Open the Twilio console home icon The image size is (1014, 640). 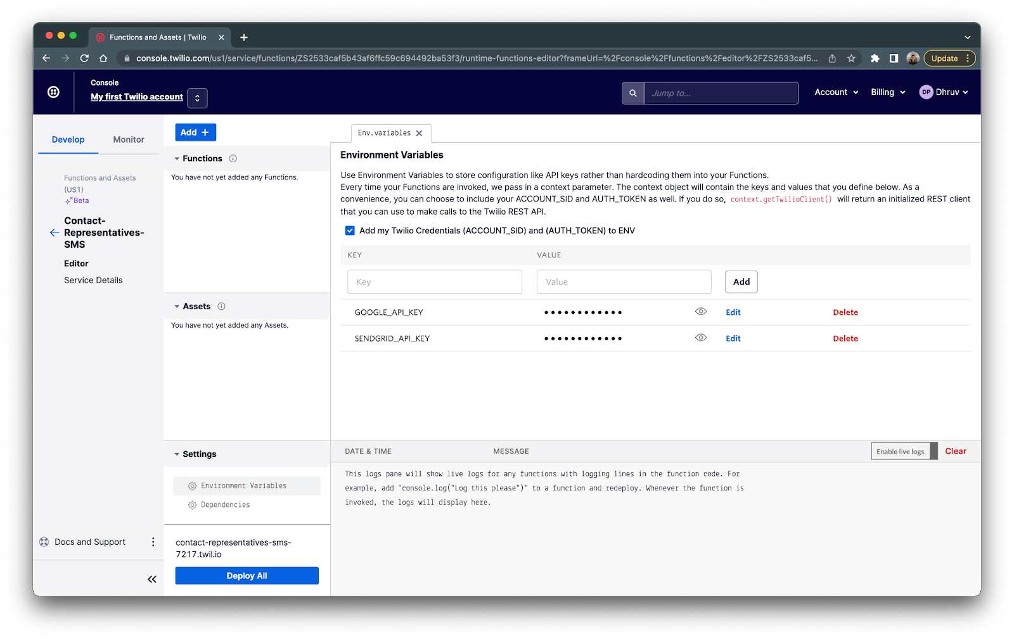(x=54, y=92)
